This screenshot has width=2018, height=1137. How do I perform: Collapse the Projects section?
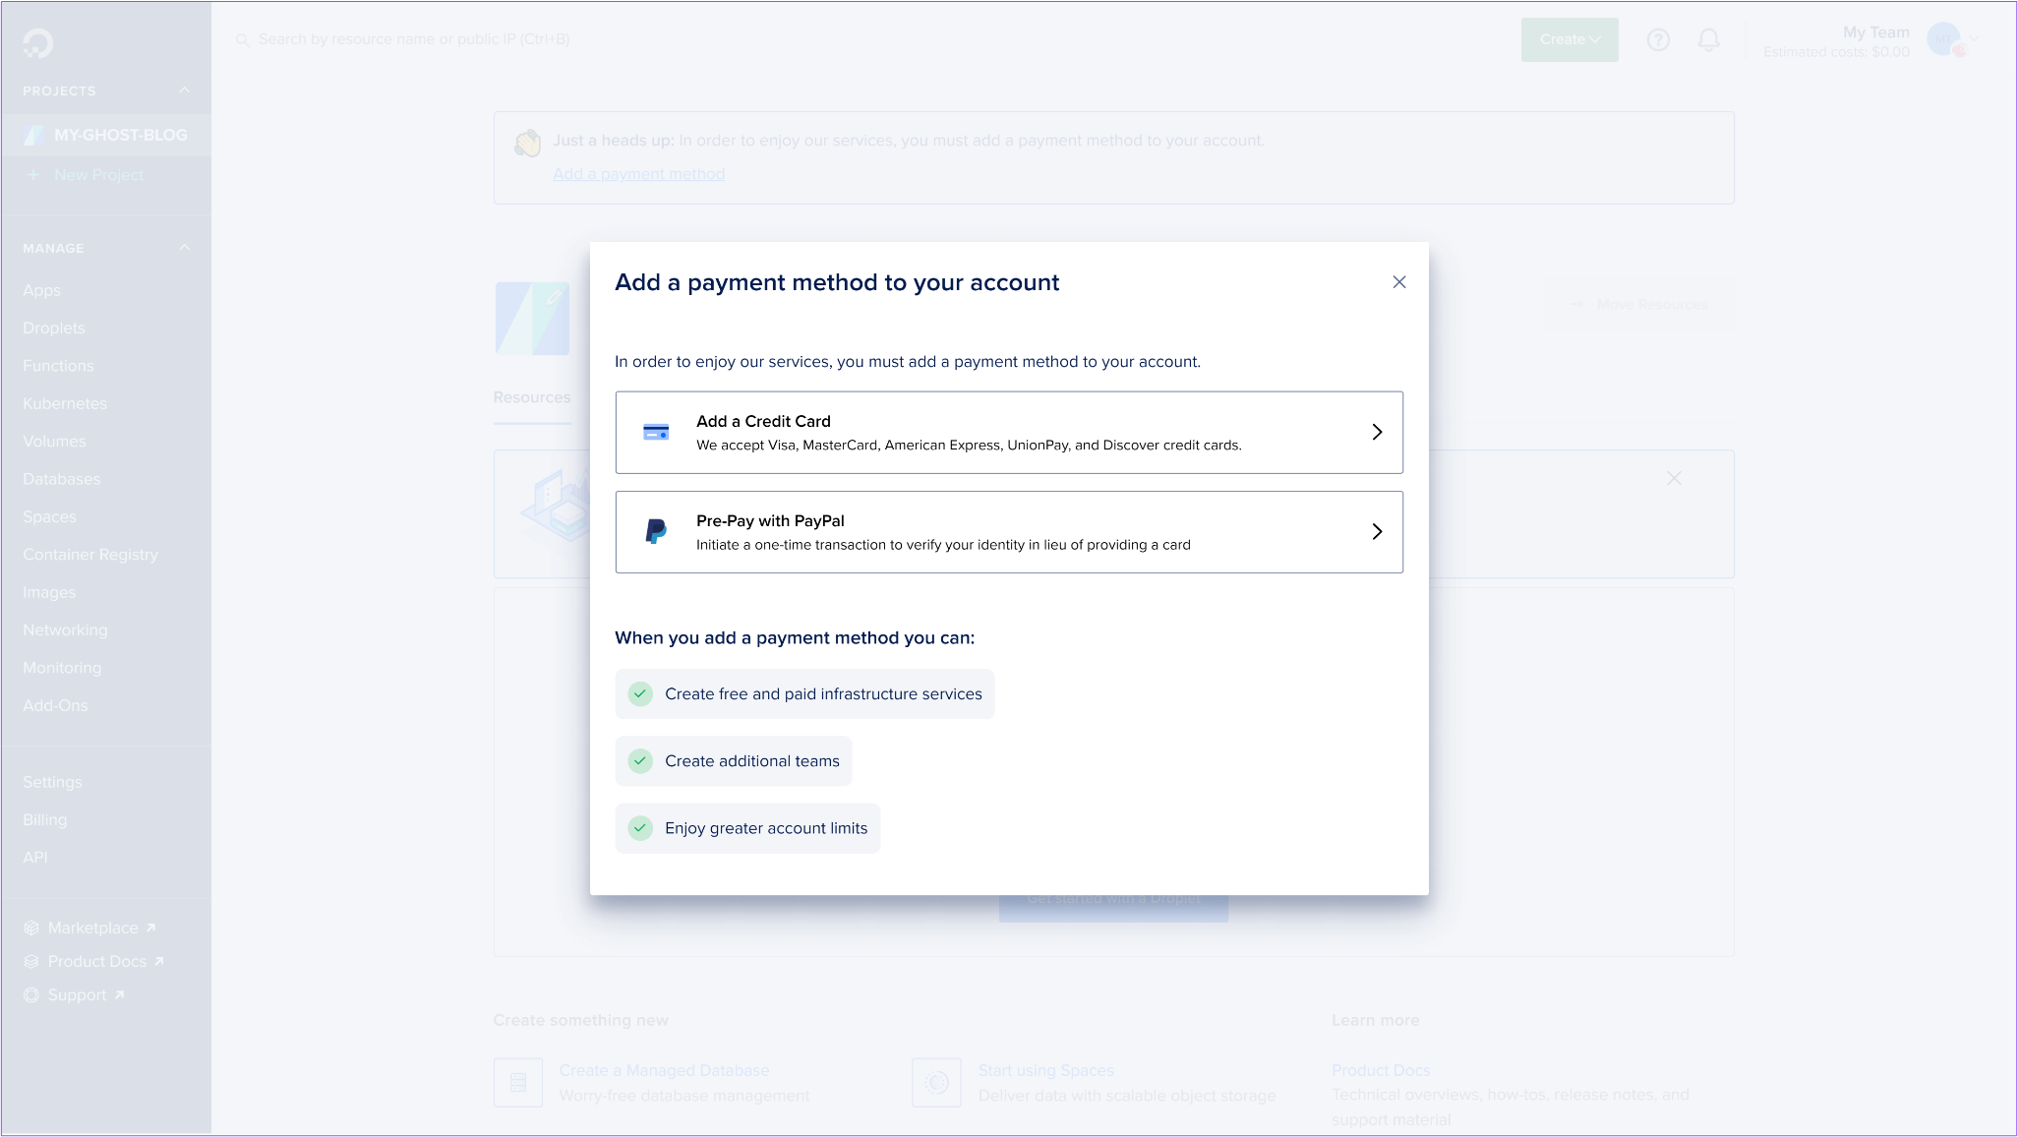click(x=184, y=90)
